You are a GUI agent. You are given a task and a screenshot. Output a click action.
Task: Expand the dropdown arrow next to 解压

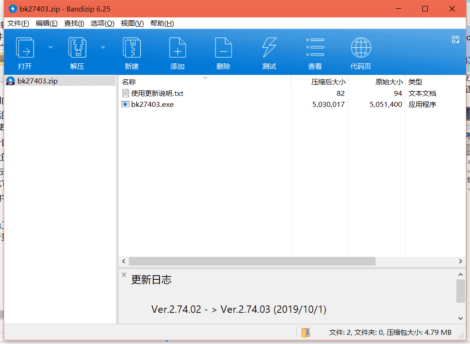click(x=103, y=47)
